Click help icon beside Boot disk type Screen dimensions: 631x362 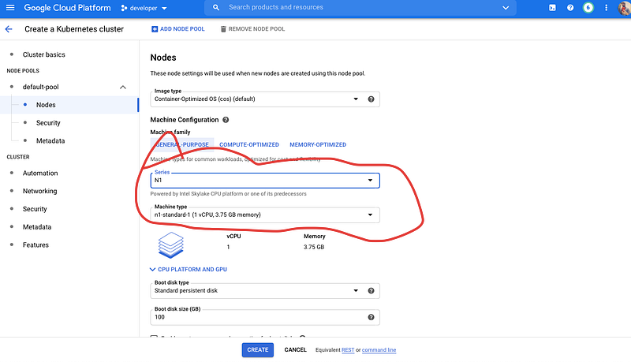click(371, 290)
